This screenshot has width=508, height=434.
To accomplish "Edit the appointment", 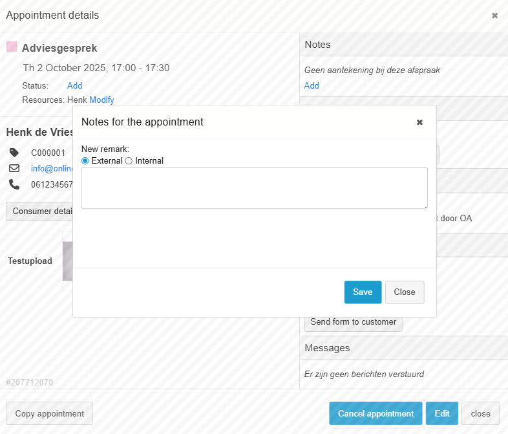I will pyautogui.click(x=442, y=413).
